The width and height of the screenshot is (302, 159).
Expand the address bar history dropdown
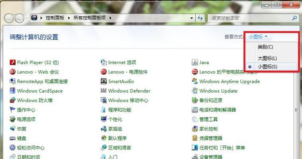coord(192,18)
